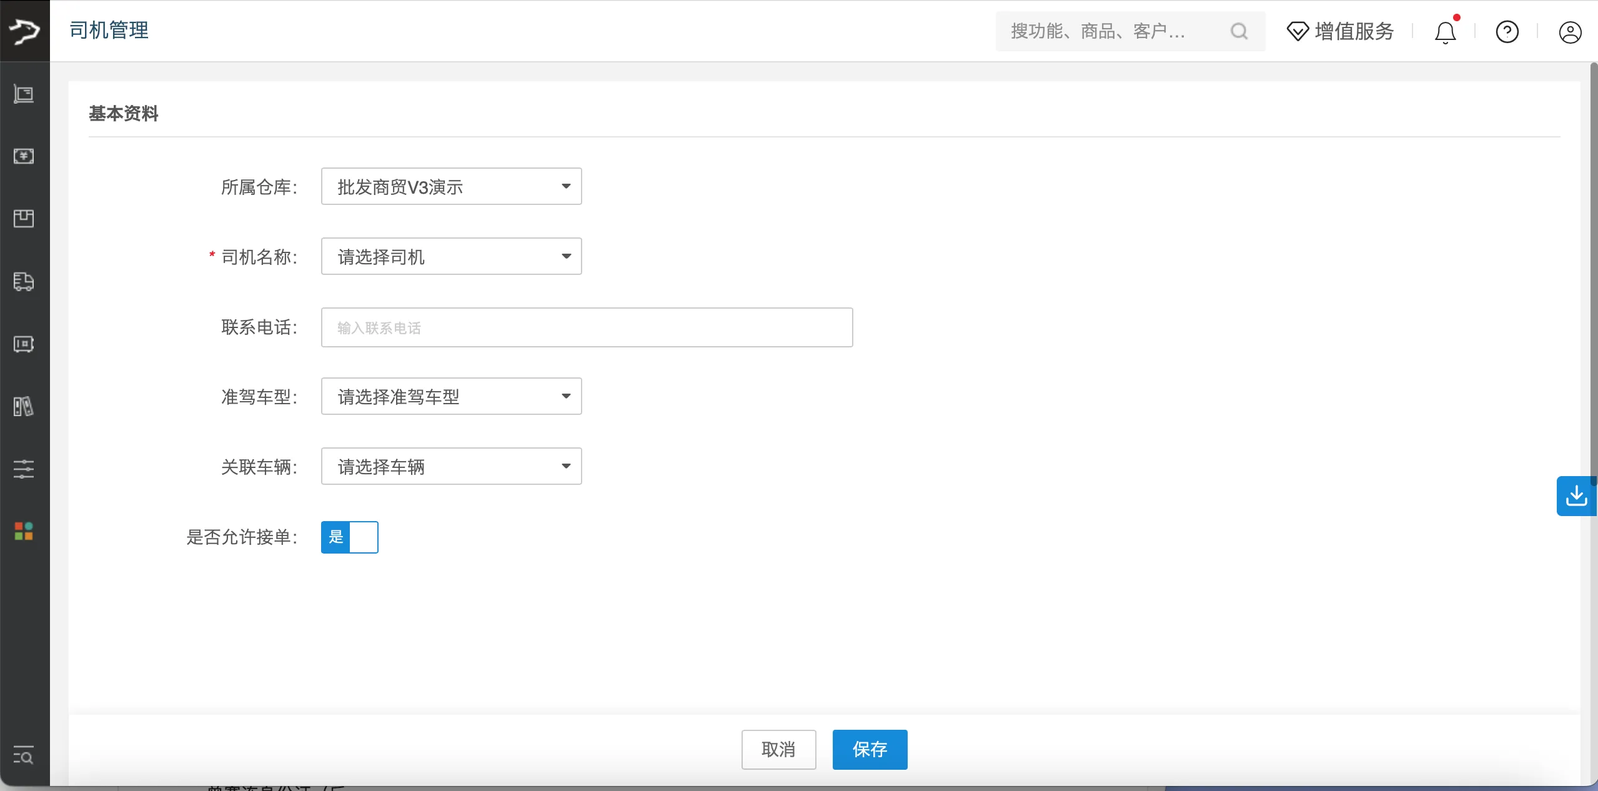Click the 保存 save button

click(870, 749)
